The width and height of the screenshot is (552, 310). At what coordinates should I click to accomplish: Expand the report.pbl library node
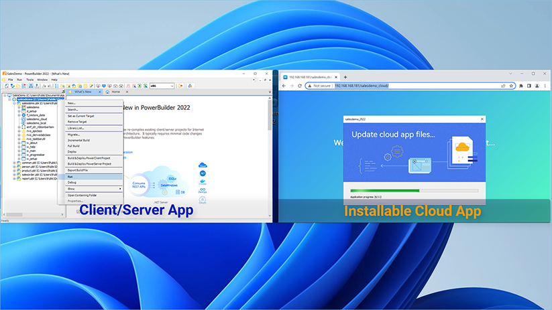tap(15, 179)
